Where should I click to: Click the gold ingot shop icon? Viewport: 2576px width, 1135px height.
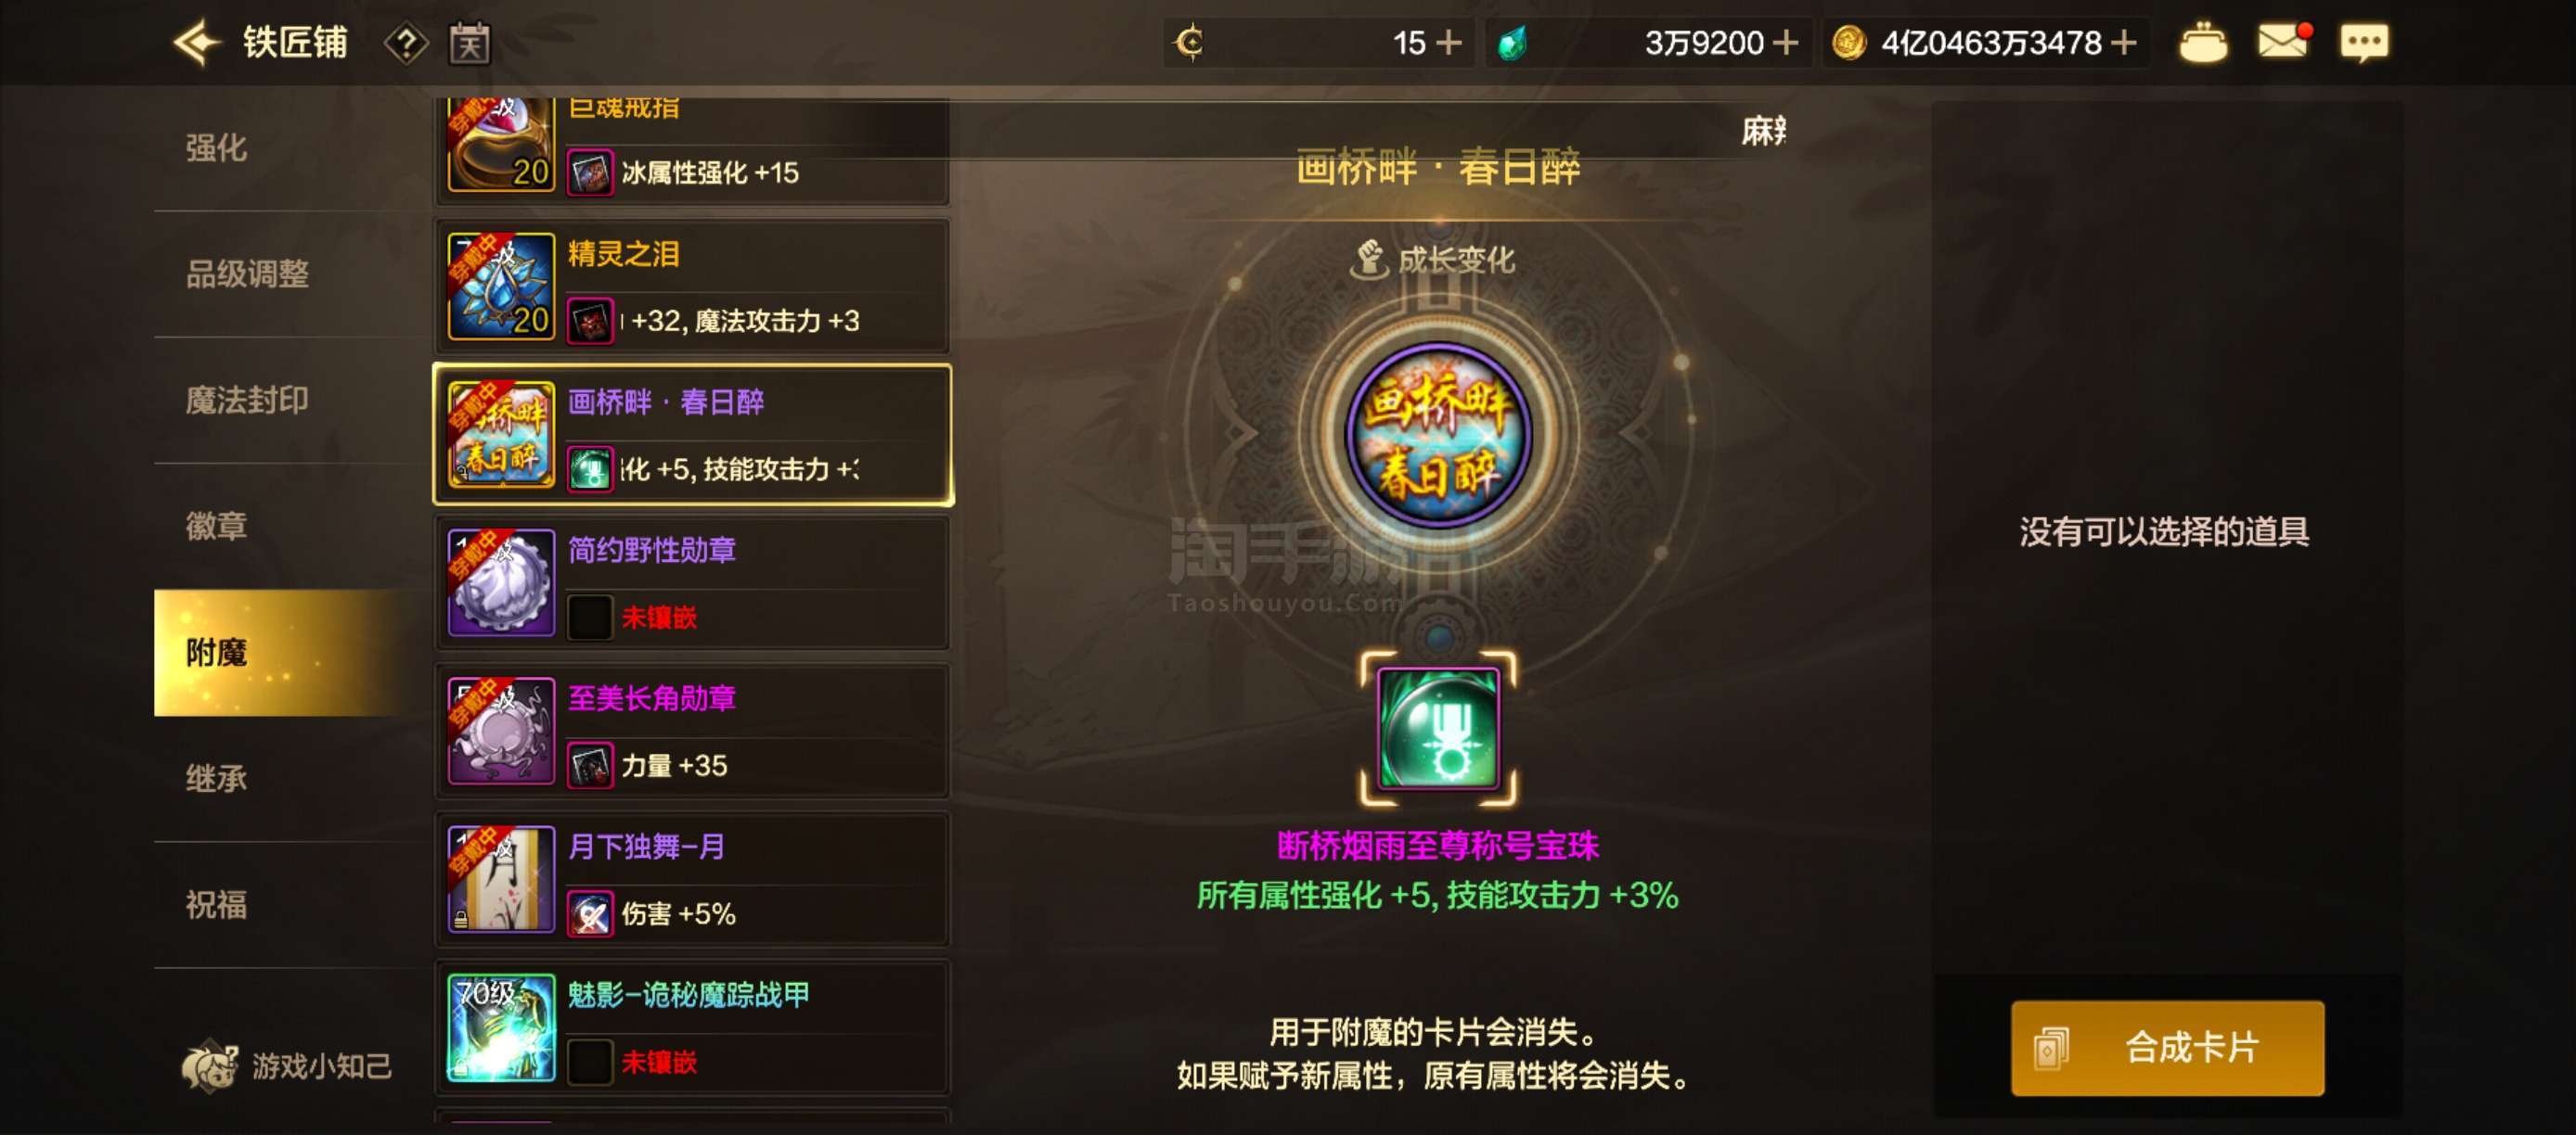click(2202, 43)
